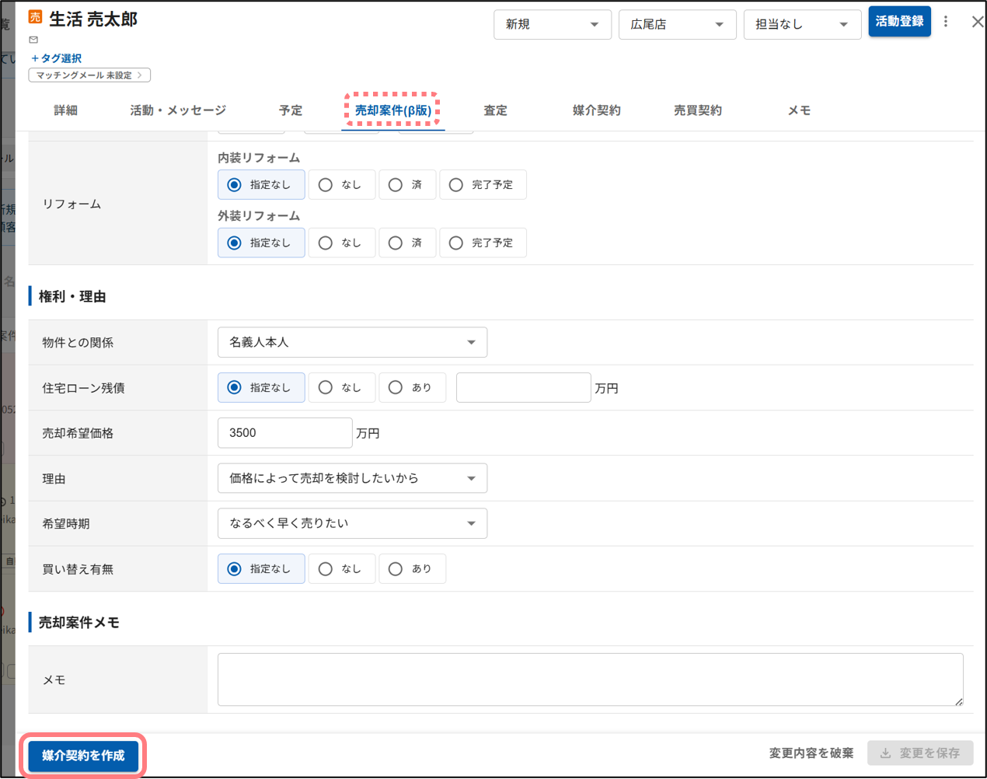Click the mail envelope icon under customer name
The width and height of the screenshot is (987, 779).
click(33, 40)
